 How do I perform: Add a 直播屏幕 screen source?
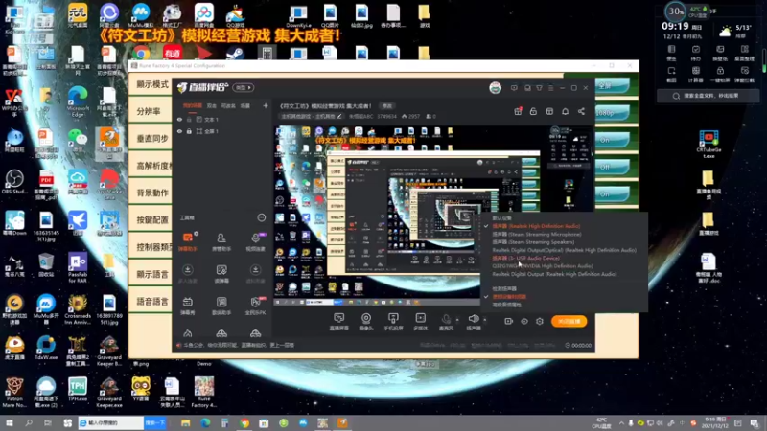[339, 322]
